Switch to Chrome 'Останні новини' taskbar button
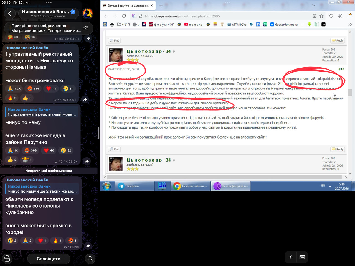The image size is (355, 266). (x=190, y=186)
